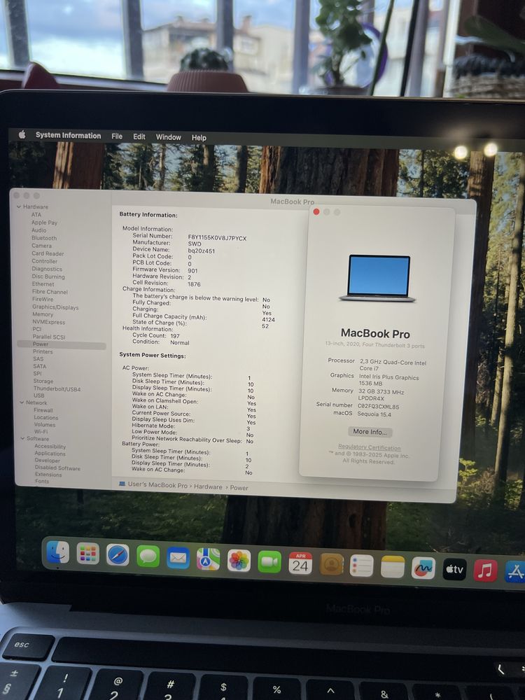The image size is (525, 700).
Task: Click the MacBook Pro laptop image
Action: point(378,278)
